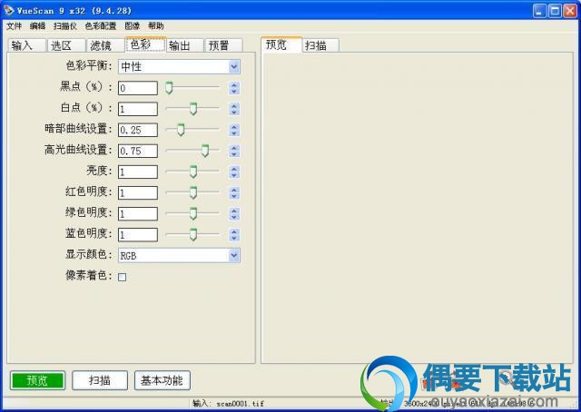The height and width of the screenshot is (412, 581).
Task: Open the 文件 menu
Action: coord(15,26)
